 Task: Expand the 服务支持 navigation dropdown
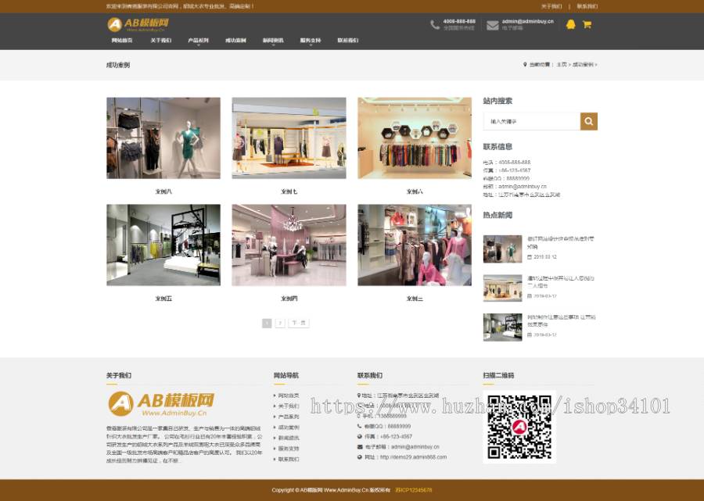(x=308, y=41)
